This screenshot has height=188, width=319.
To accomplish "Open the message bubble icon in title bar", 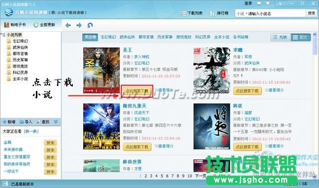I will click(259, 3).
